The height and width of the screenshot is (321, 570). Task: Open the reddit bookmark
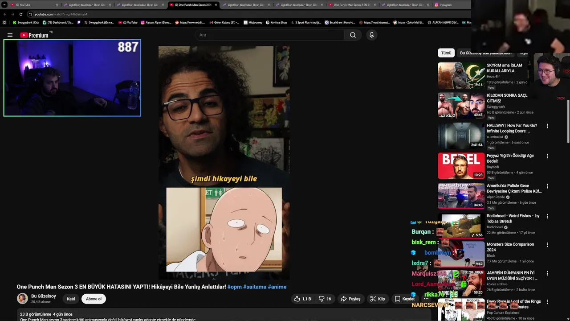click(190, 22)
